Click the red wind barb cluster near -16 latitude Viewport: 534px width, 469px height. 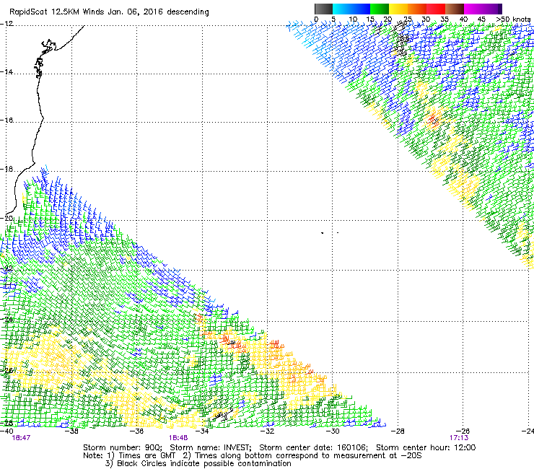point(432,120)
